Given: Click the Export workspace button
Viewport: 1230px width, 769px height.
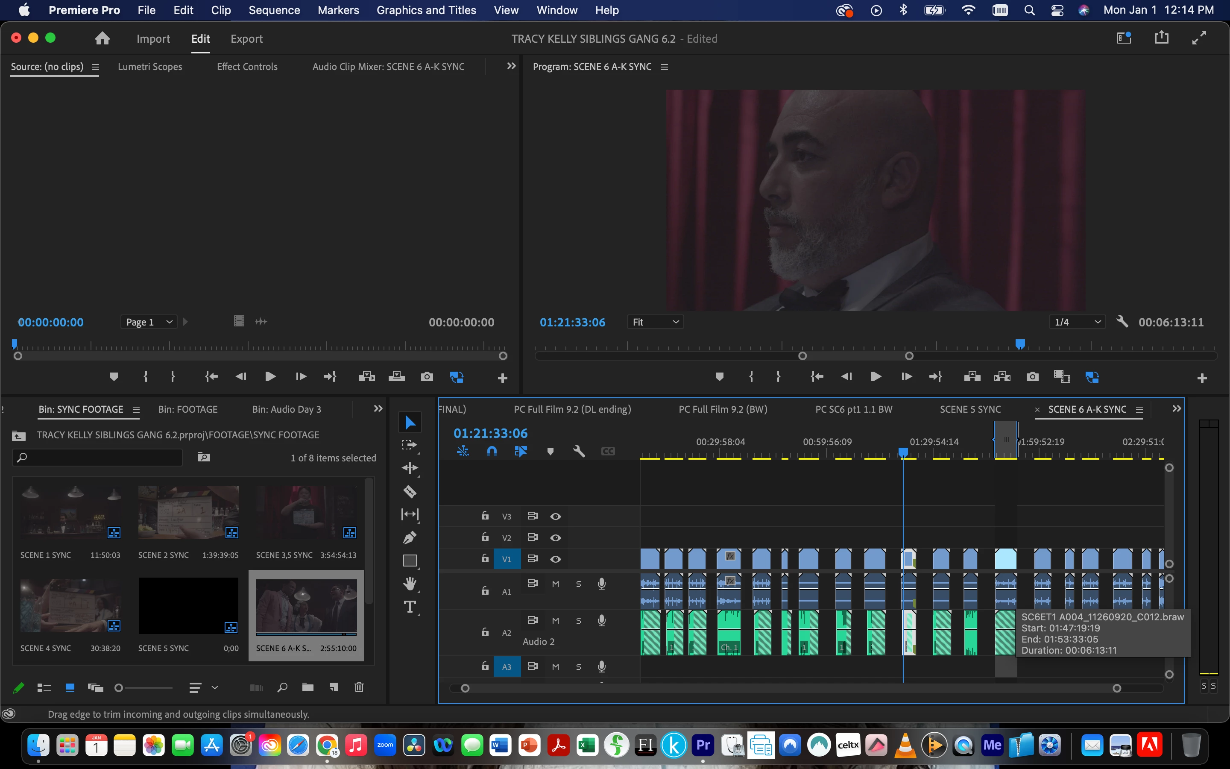Looking at the screenshot, I should [246, 38].
